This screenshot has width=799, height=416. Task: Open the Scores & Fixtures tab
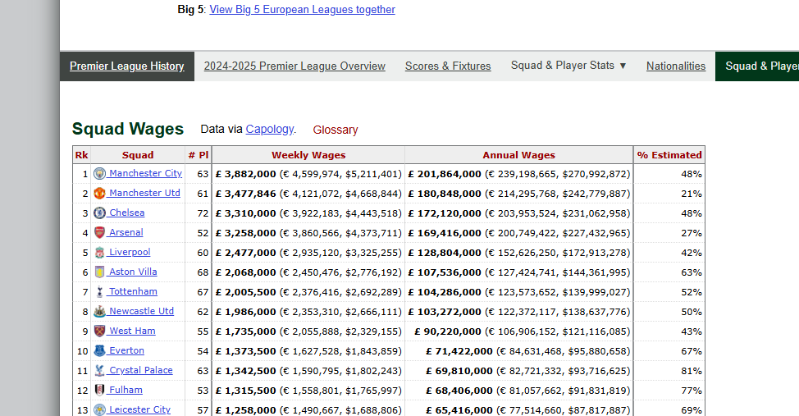(448, 66)
